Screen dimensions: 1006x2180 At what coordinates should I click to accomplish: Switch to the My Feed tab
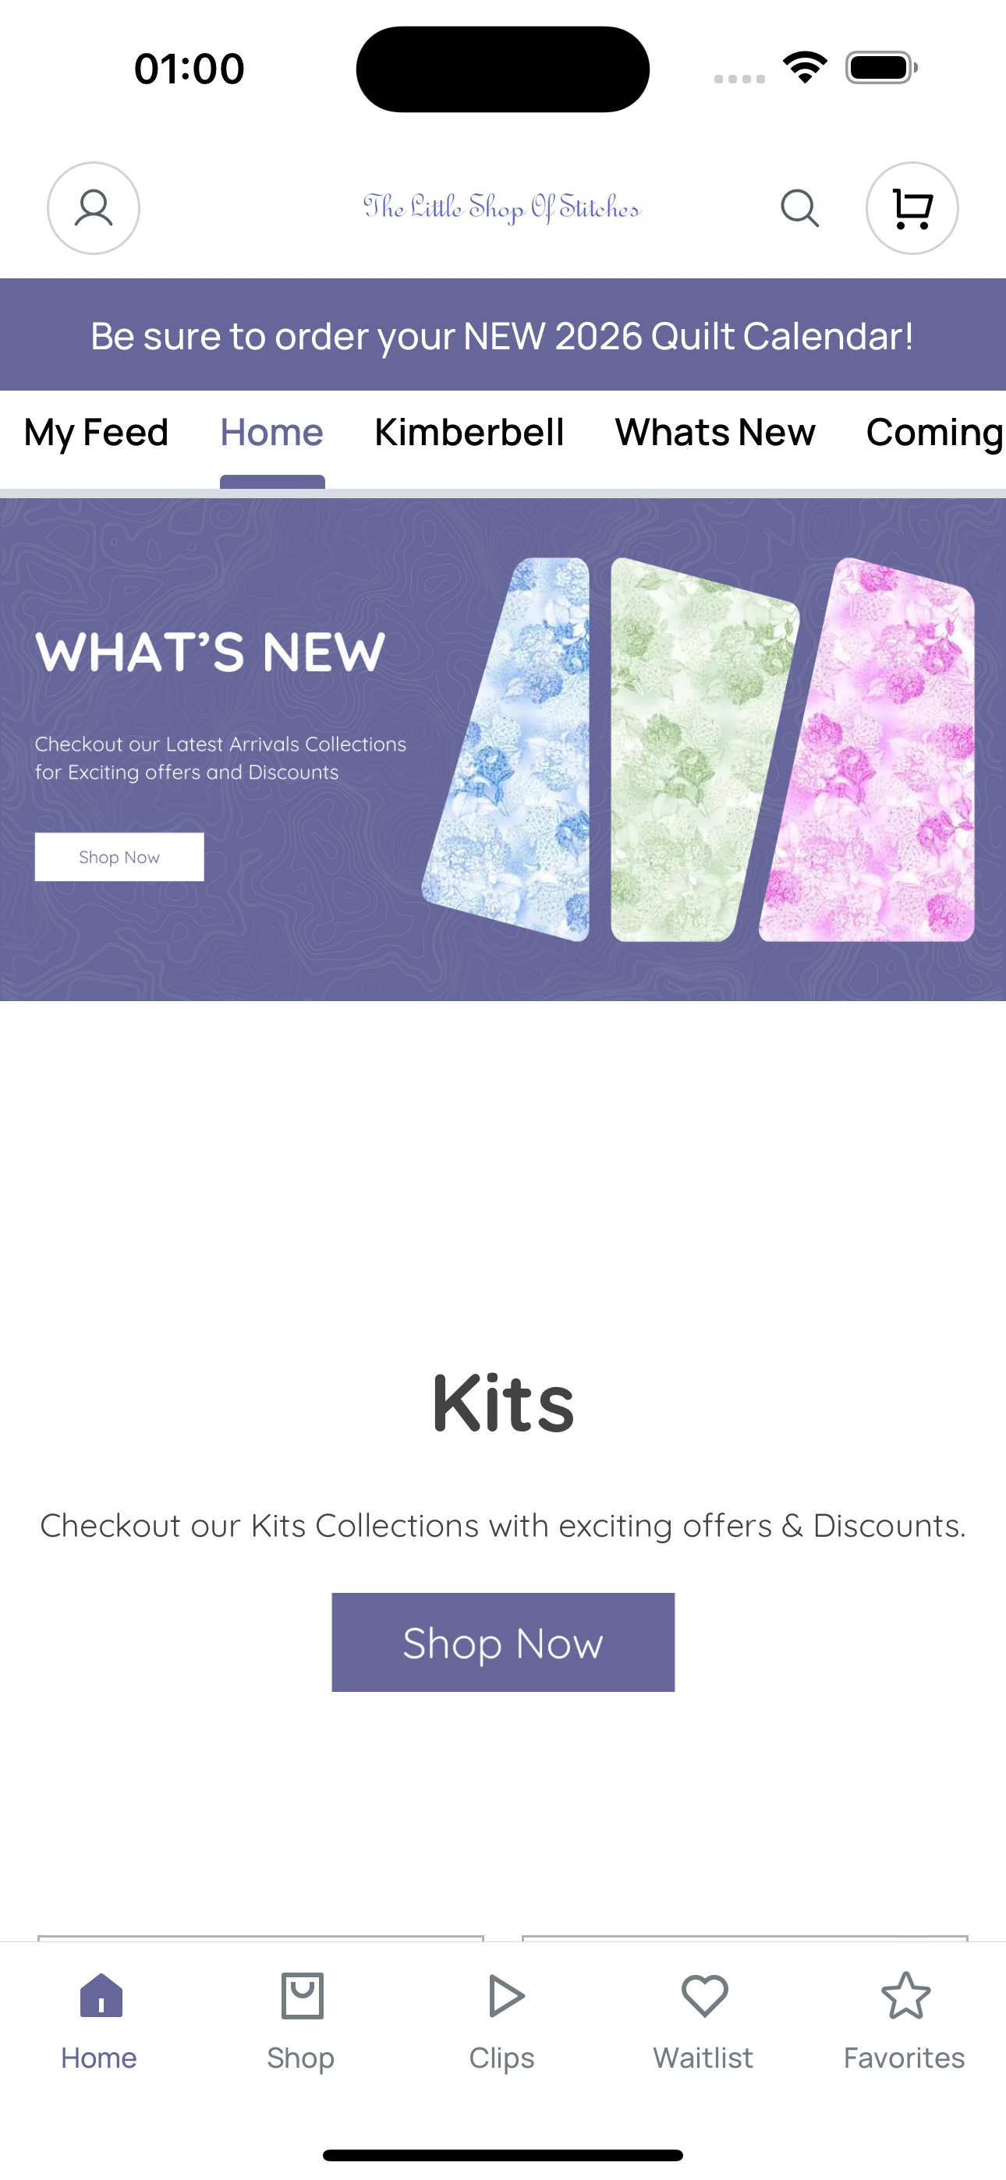click(96, 433)
